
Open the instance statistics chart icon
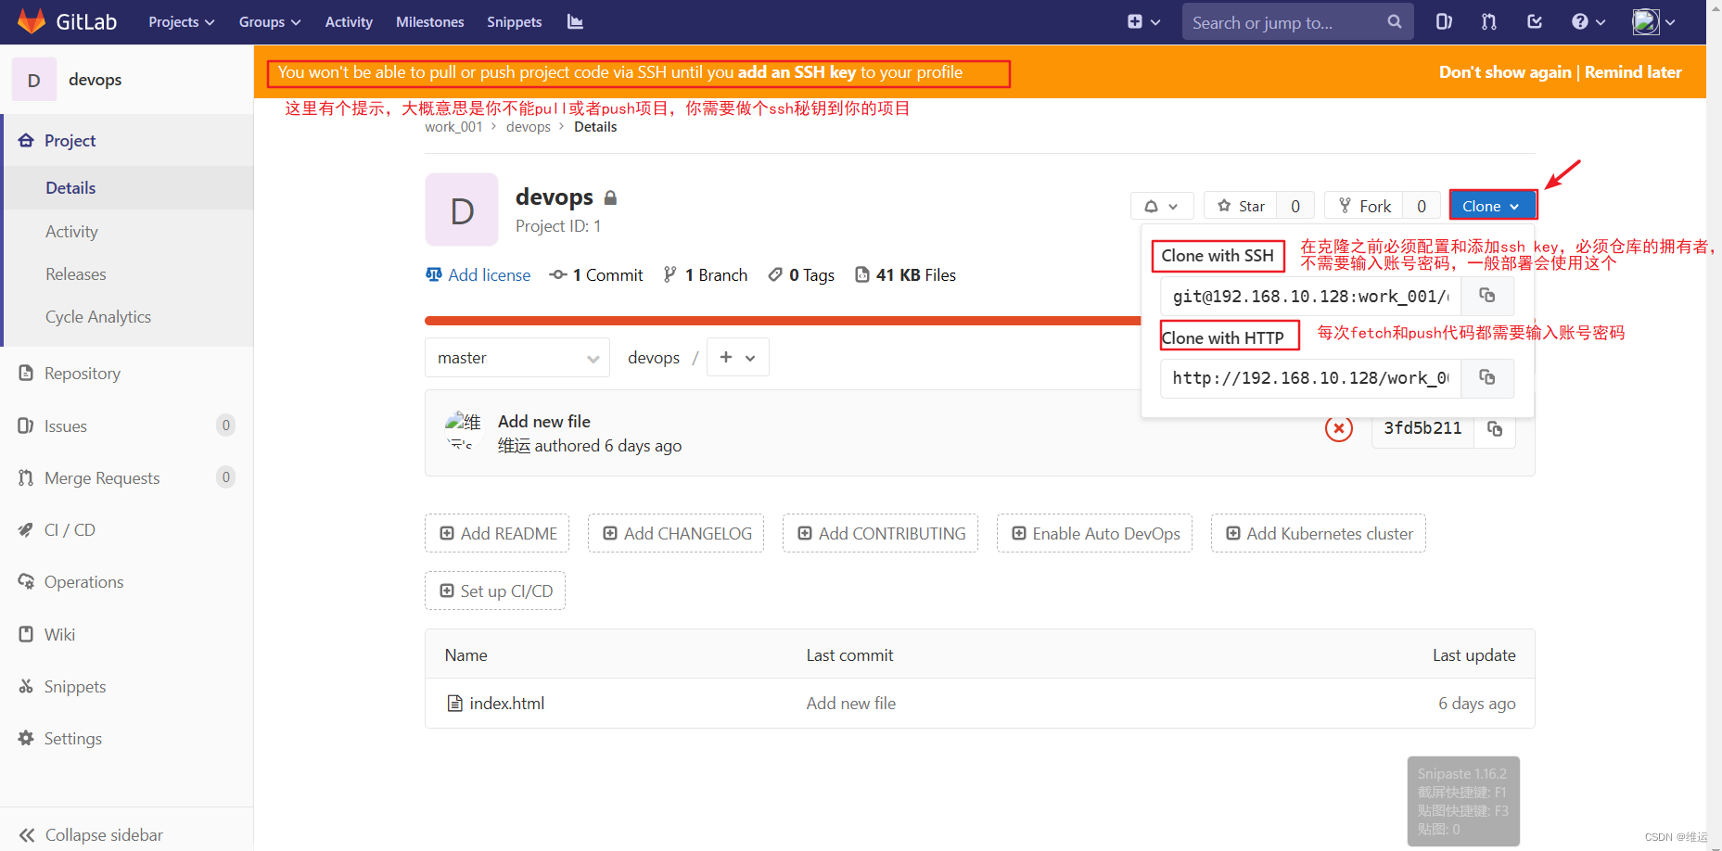[575, 21]
